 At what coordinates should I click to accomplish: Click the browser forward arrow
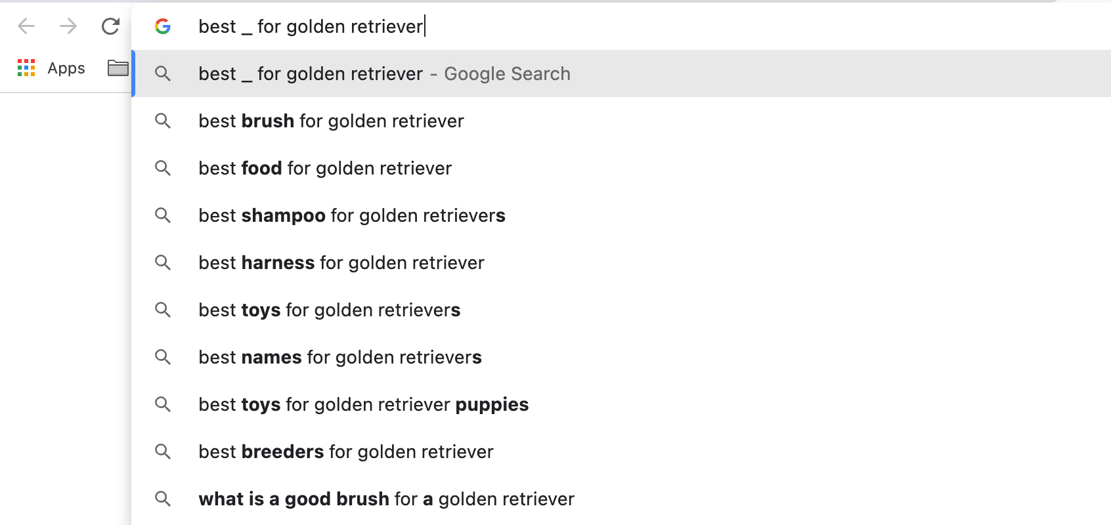[68, 26]
